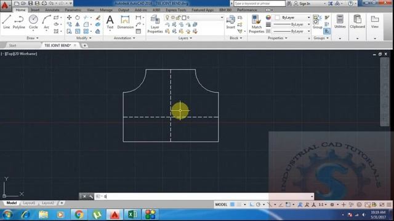
Task: Select the Polyline tool
Action: point(19,22)
